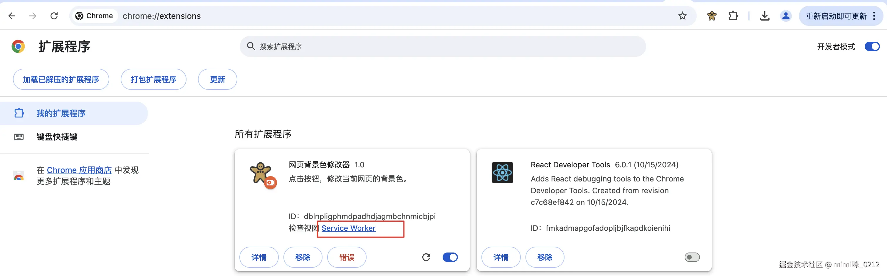Image resolution: width=887 pixels, height=276 pixels.
Task: Click the search magnifier icon
Action: [251, 46]
